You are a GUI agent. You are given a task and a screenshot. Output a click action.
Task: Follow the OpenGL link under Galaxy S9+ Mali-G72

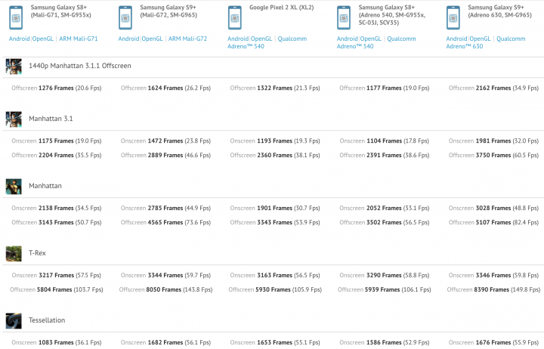[152, 39]
